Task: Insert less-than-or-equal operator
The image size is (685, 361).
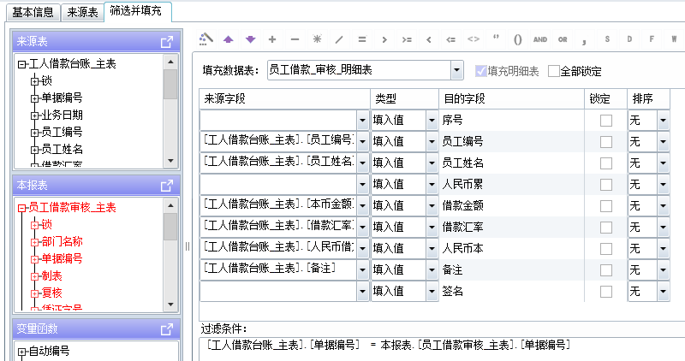Action: [451, 39]
